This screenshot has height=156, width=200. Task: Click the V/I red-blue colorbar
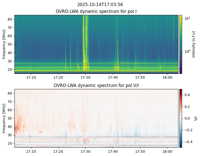point(181,118)
